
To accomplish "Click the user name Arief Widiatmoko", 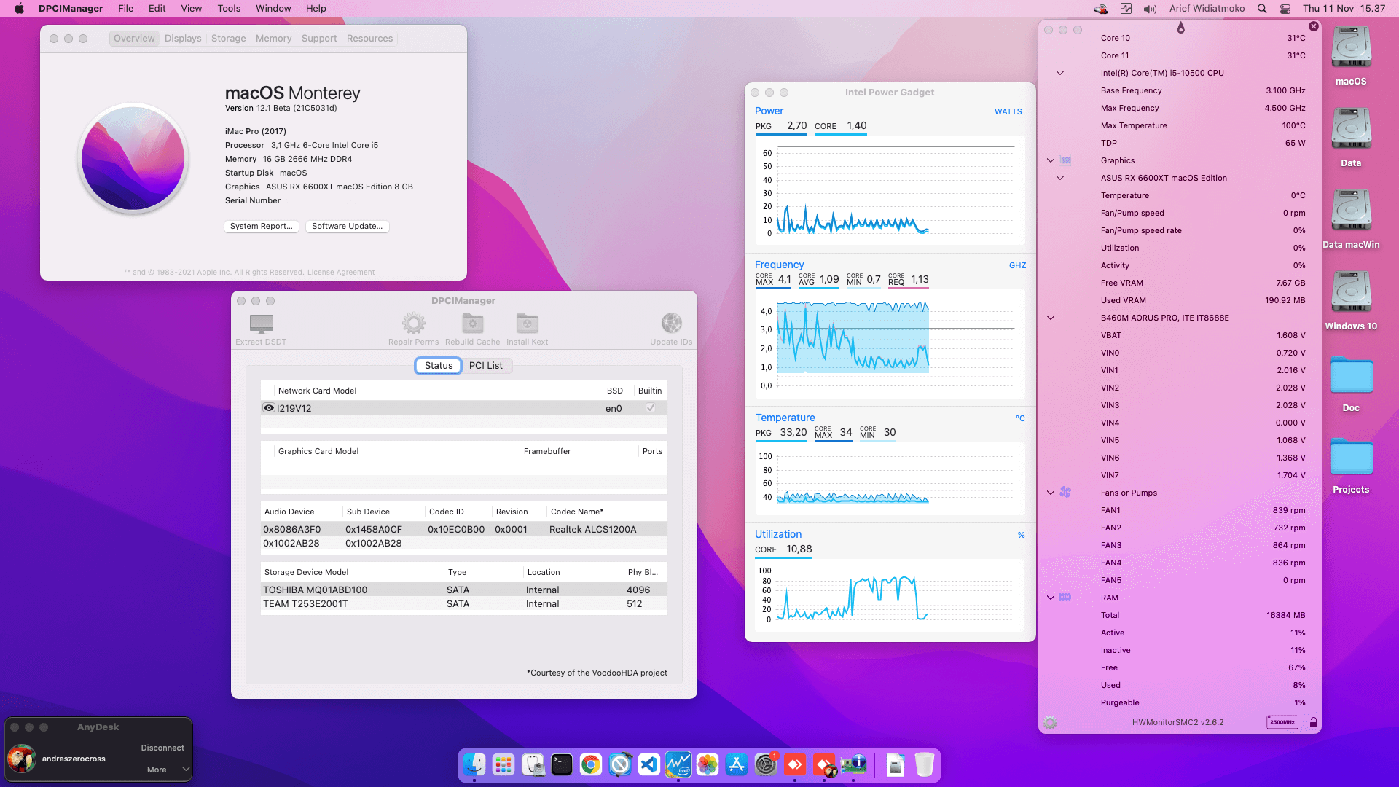I will coord(1207,9).
